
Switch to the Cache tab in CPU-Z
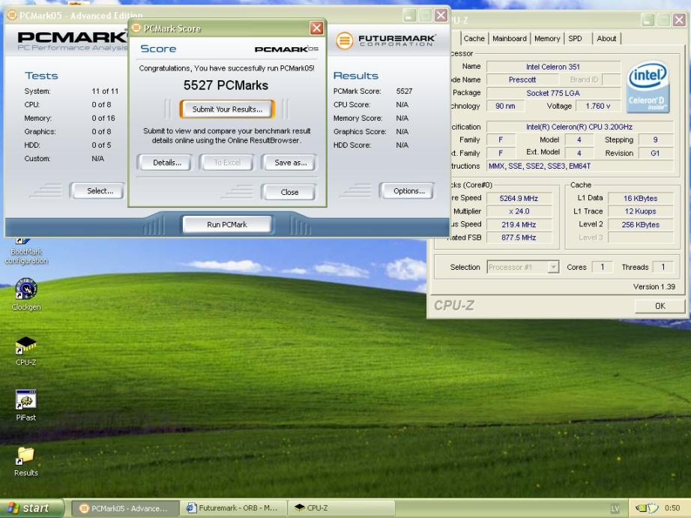coord(474,38)
